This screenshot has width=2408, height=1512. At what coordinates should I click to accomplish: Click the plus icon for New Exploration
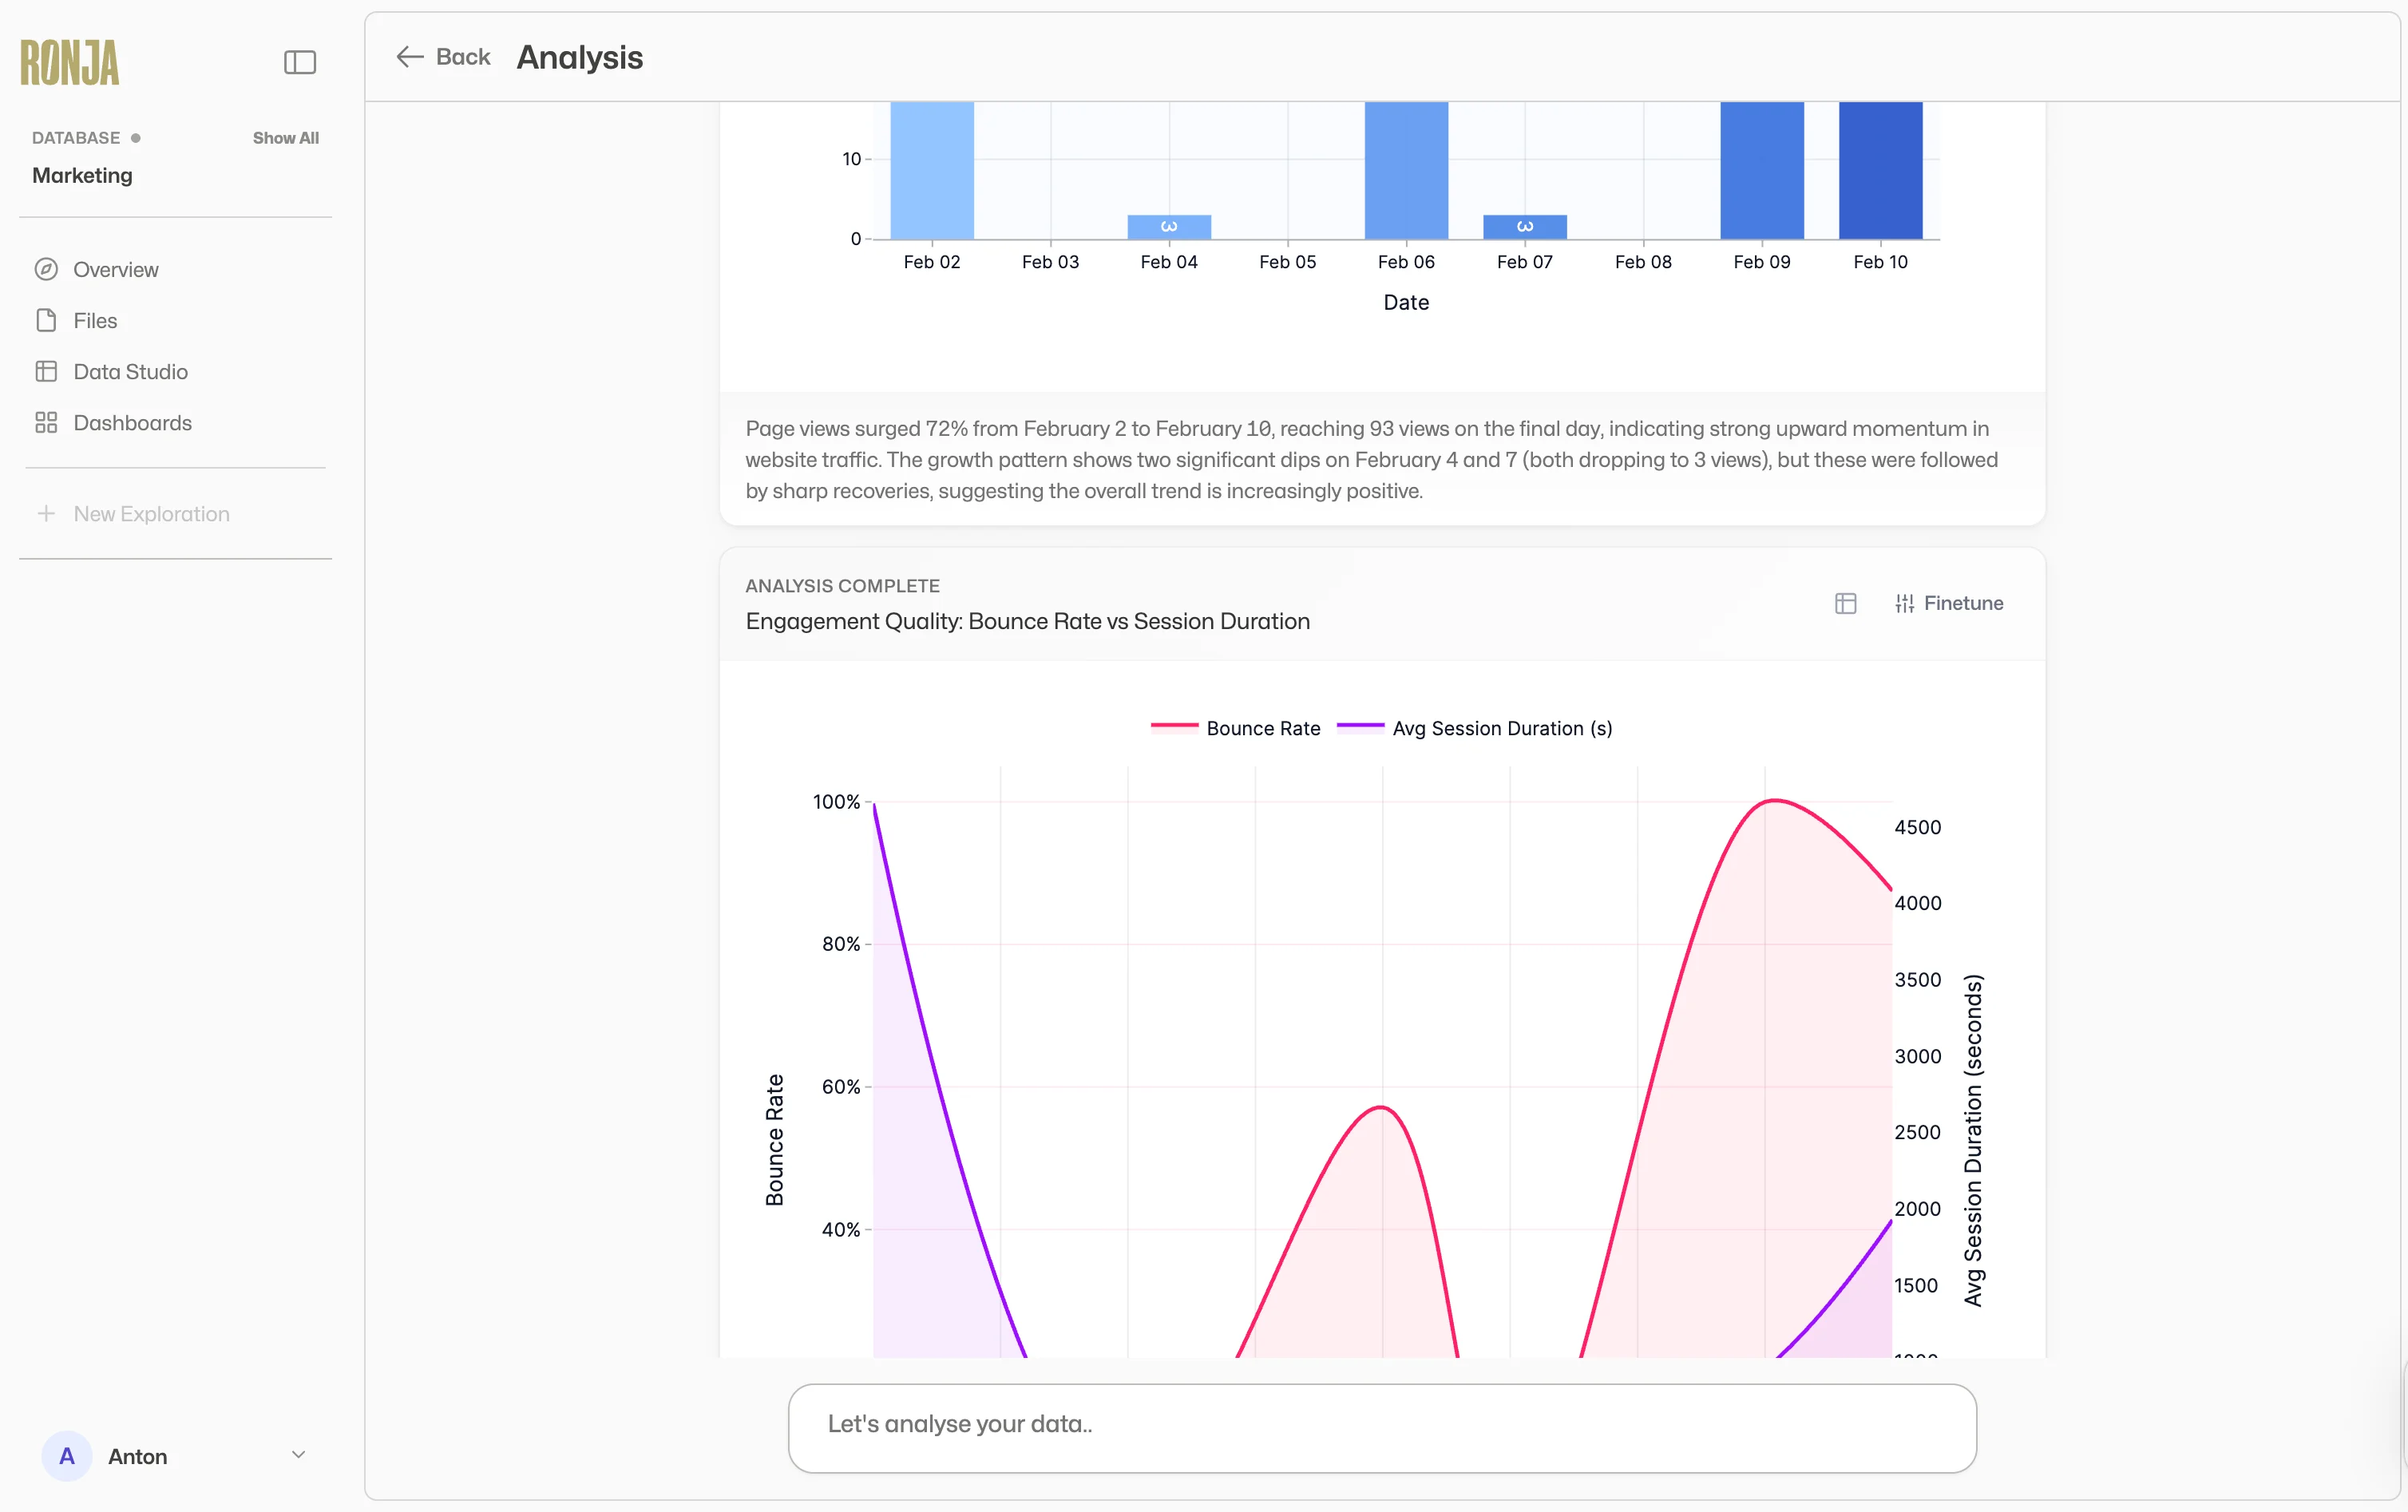[46, 513]
